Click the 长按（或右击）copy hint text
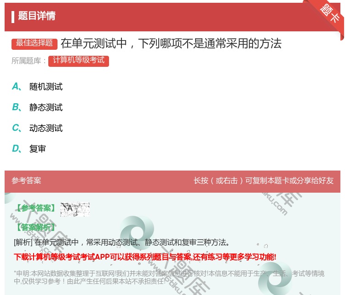This screenshot has width=345, height=295. [x=264, y=181]
